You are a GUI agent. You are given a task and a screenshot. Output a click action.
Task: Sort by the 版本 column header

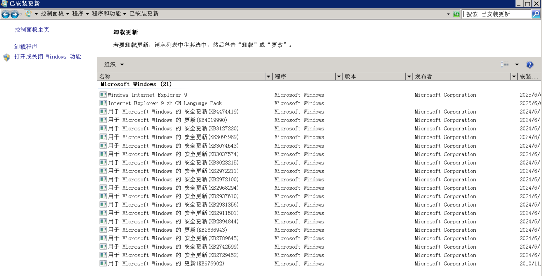click(374, 76)
